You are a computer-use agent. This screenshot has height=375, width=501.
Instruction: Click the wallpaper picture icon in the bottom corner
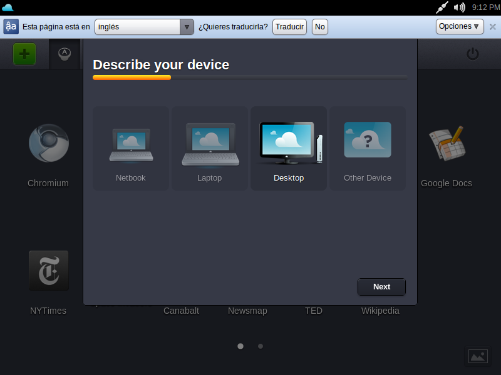[478, 356]
